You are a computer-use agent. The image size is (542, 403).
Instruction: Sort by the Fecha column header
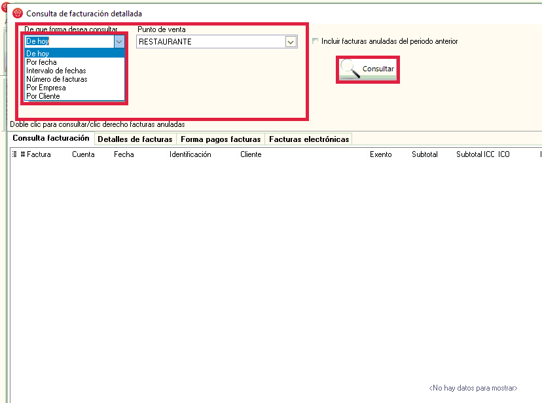[124, 154]
